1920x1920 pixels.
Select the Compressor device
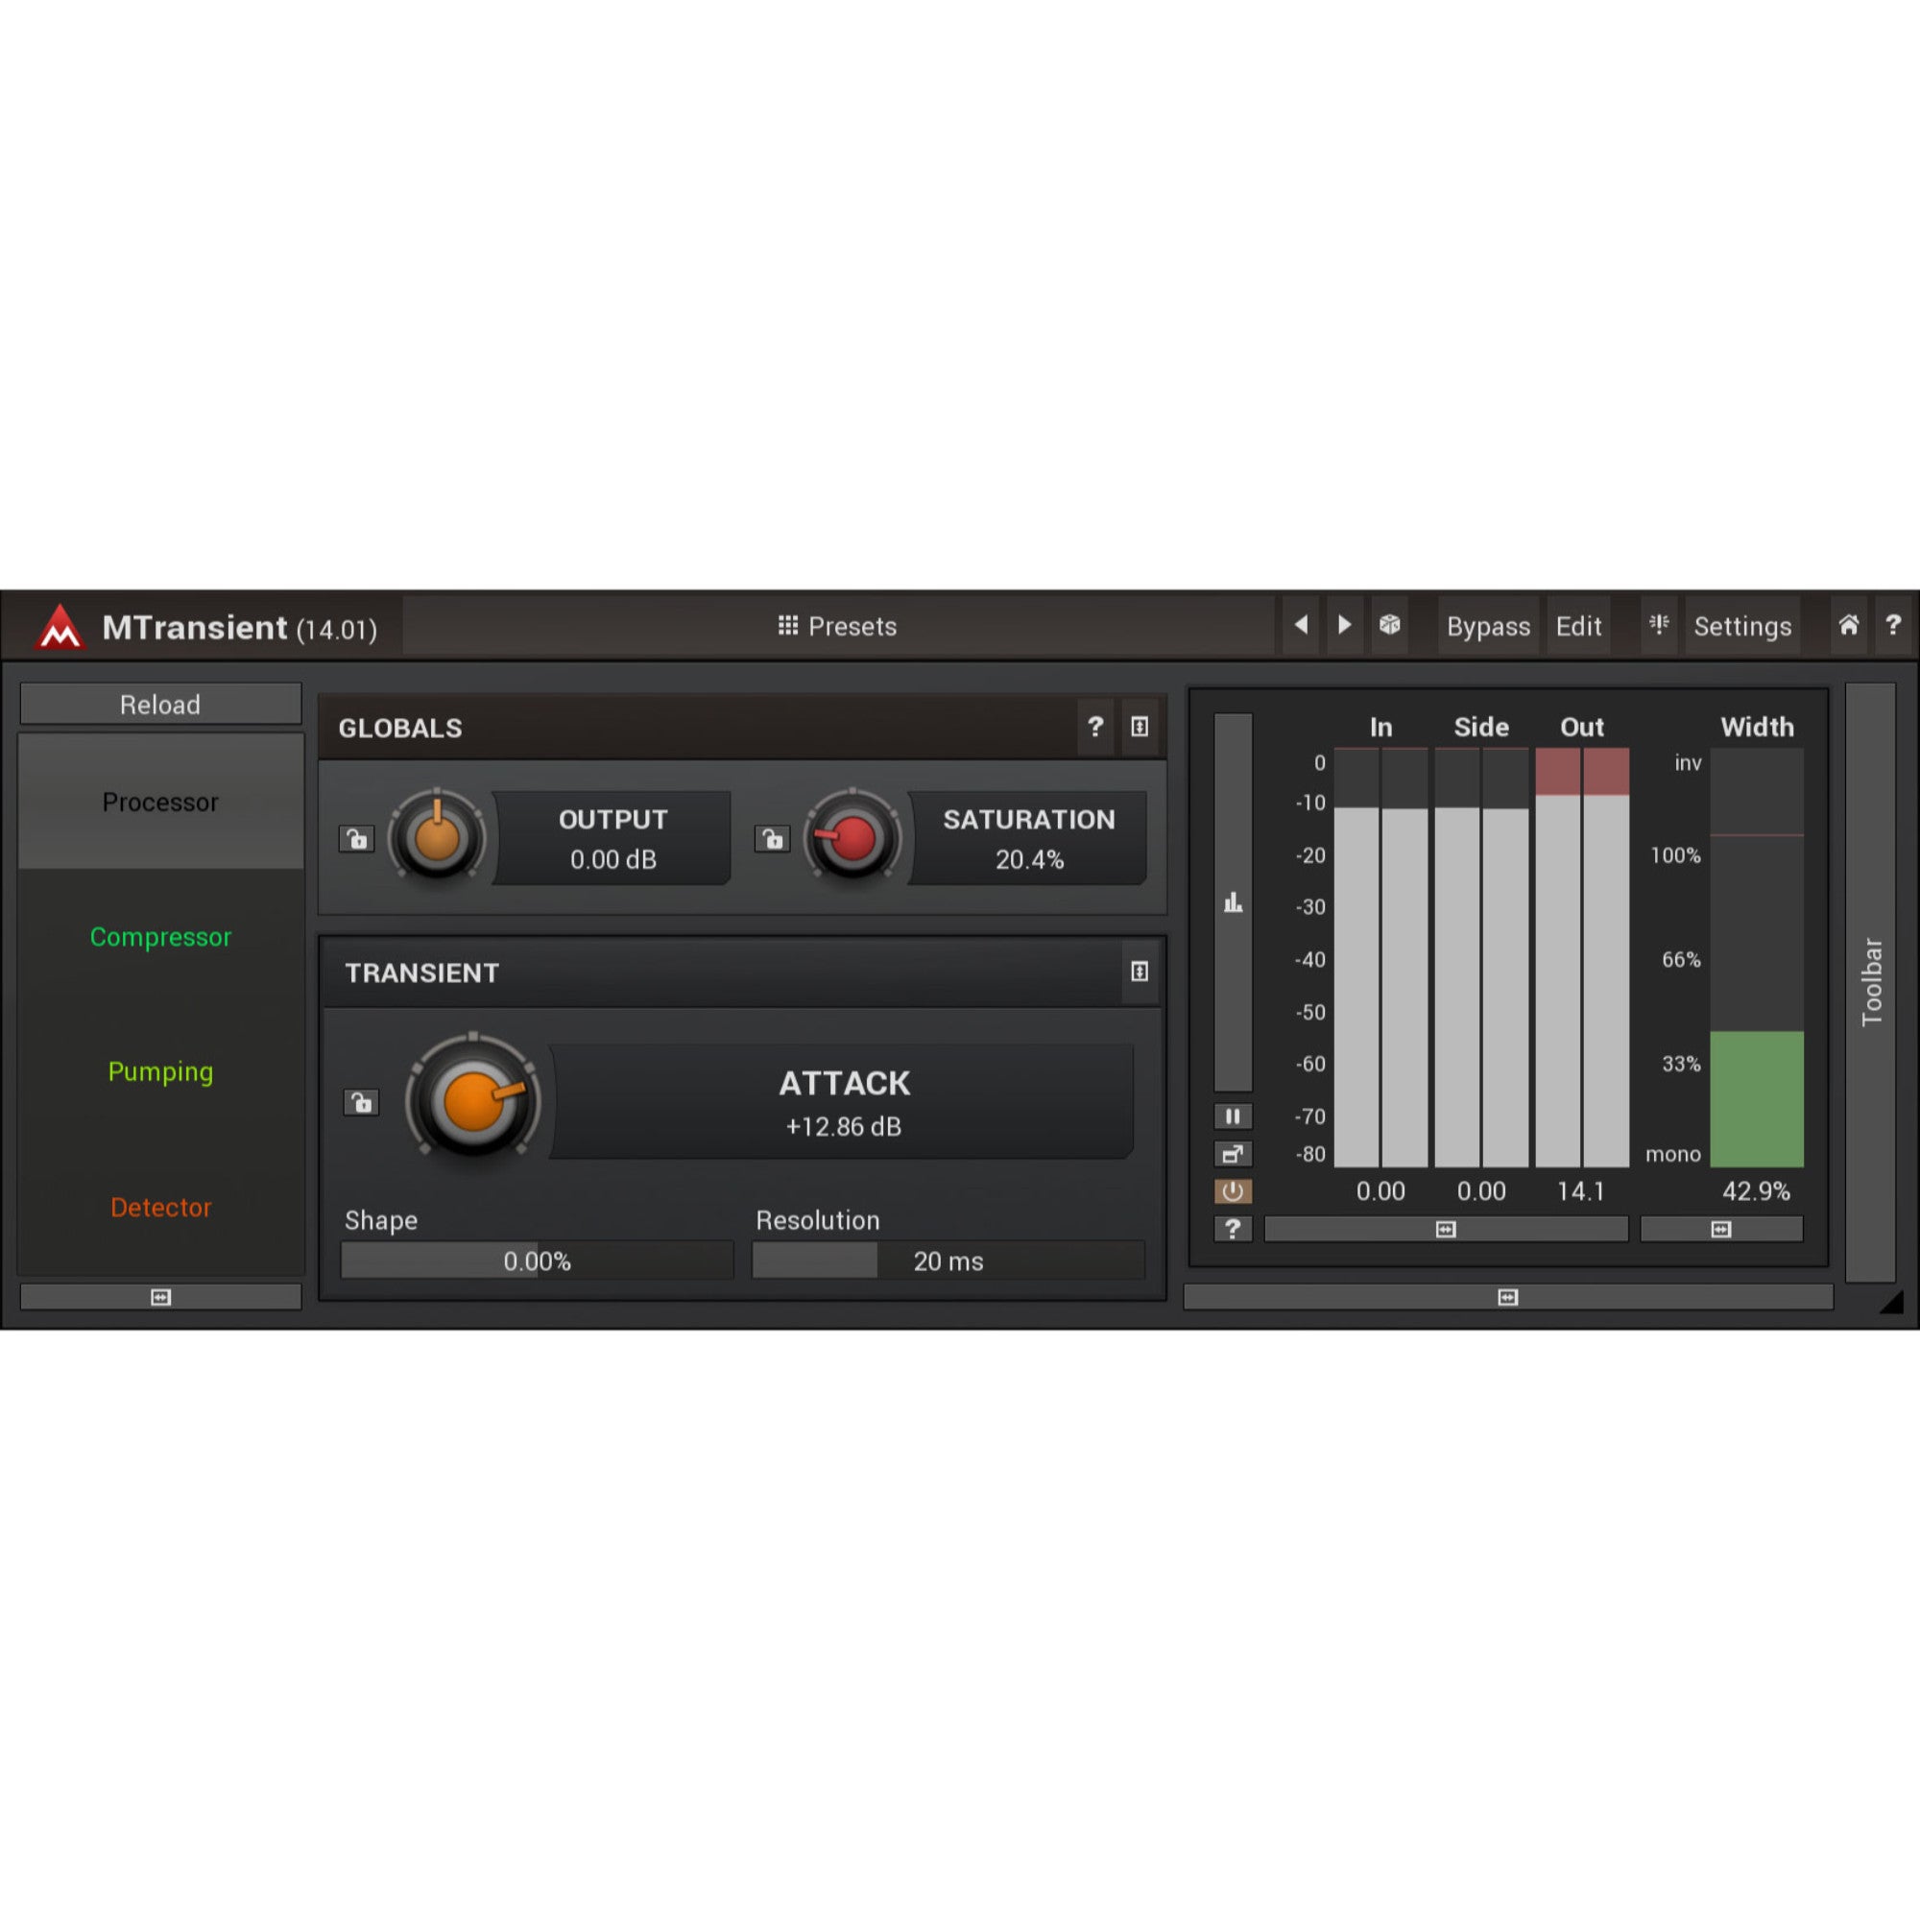[x=161, y=937]
